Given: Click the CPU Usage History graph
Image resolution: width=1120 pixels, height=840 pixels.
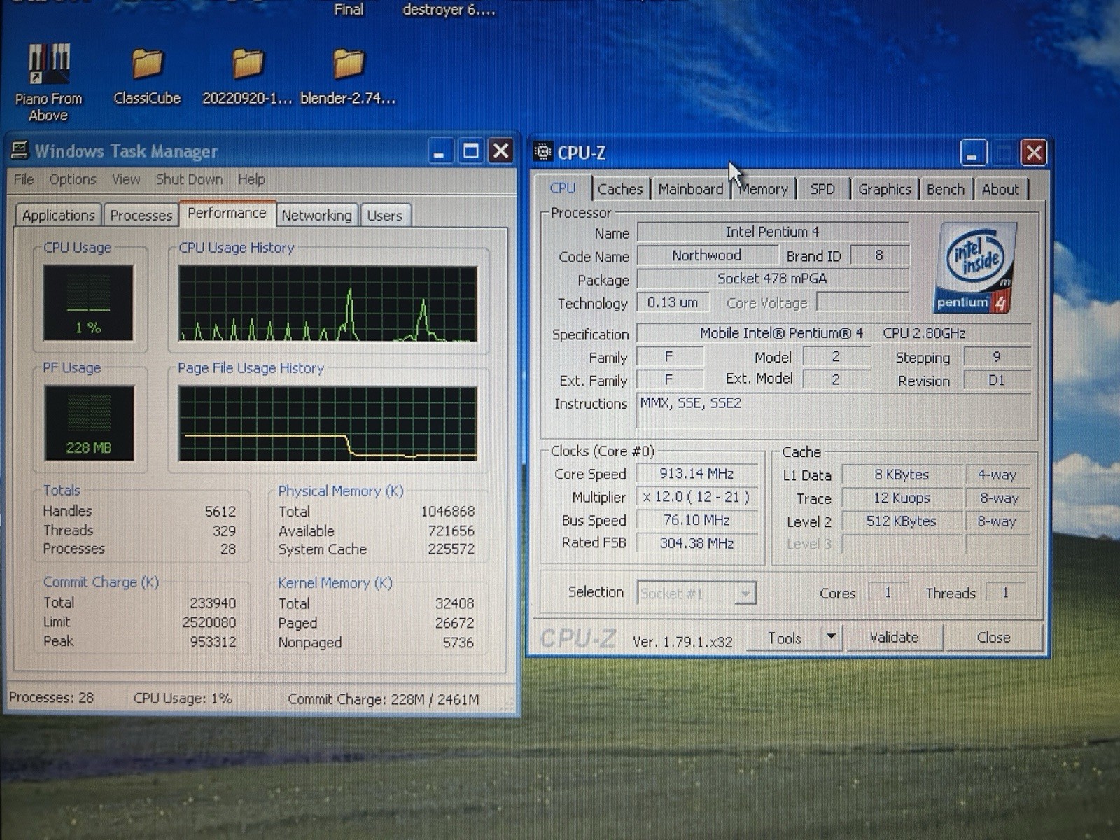Looking at the screenshot, I should (x=328, y=304).
